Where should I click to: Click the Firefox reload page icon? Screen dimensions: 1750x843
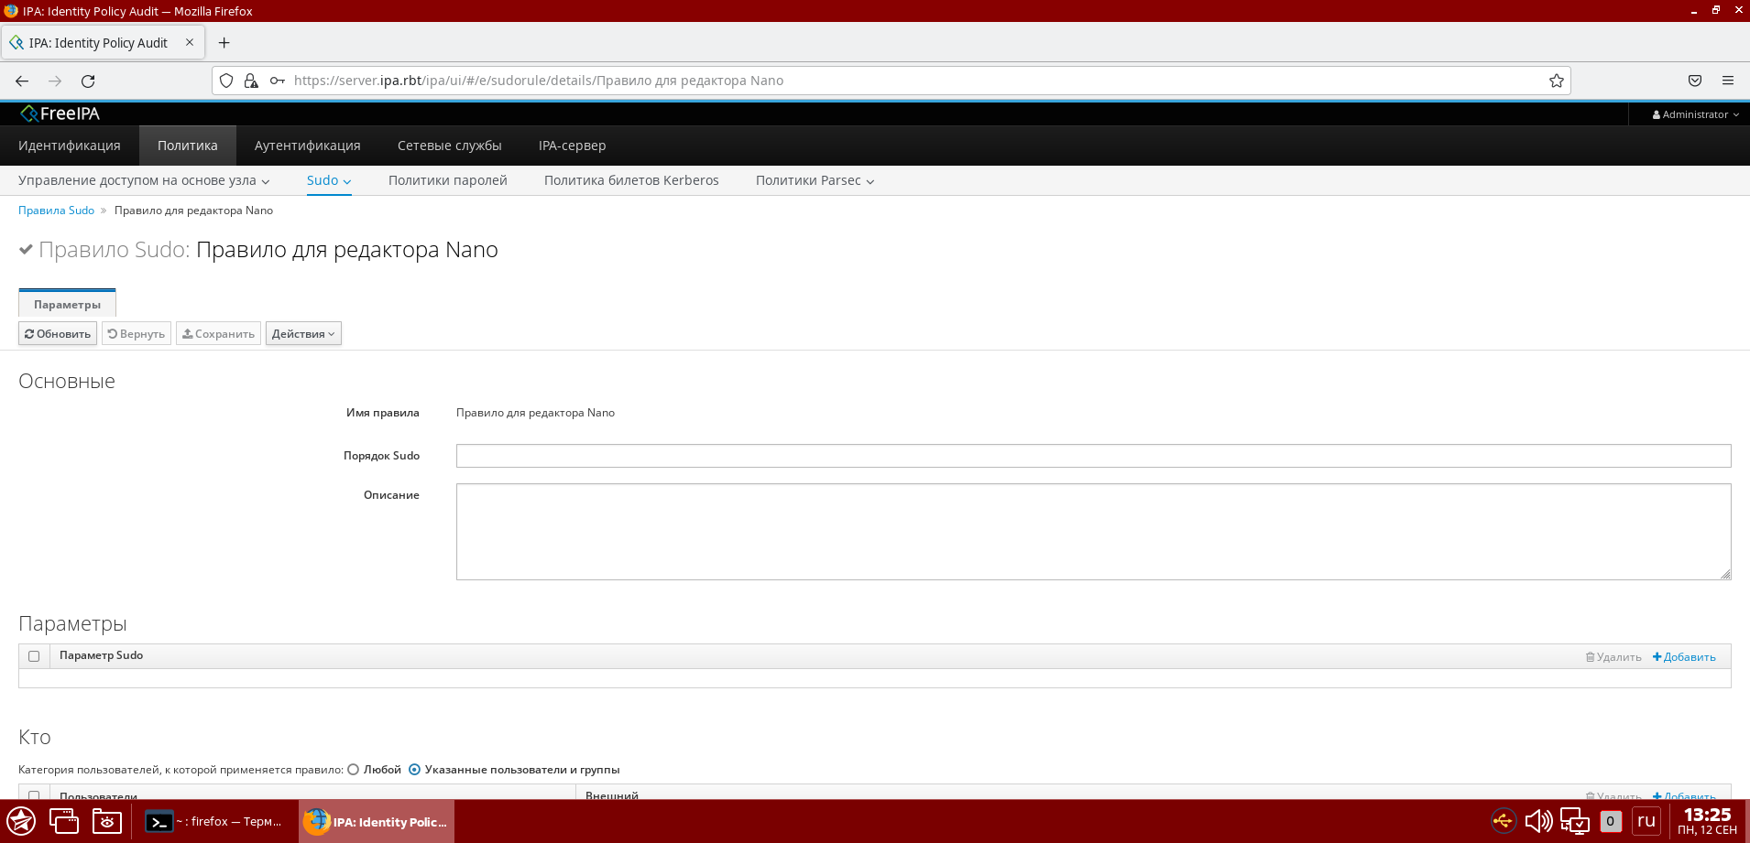[88, 81]
